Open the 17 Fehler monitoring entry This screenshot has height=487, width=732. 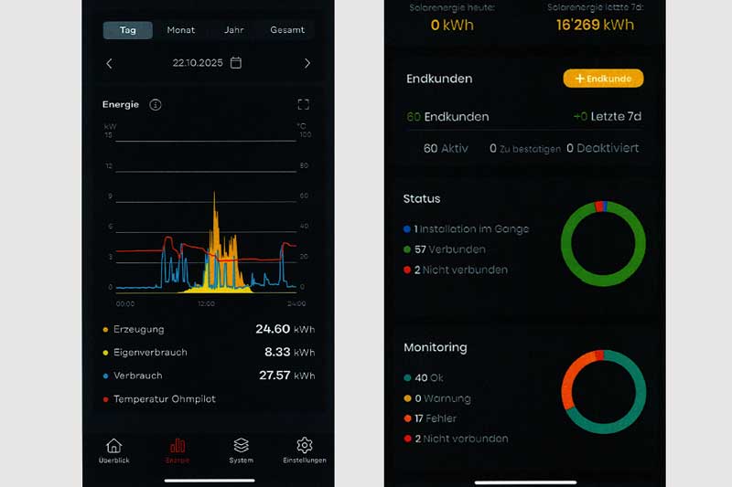click(436, 418)
